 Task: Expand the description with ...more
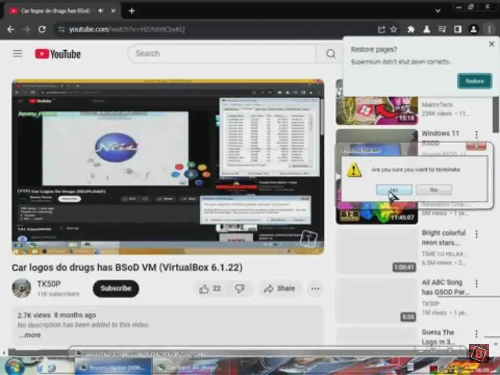30,335
